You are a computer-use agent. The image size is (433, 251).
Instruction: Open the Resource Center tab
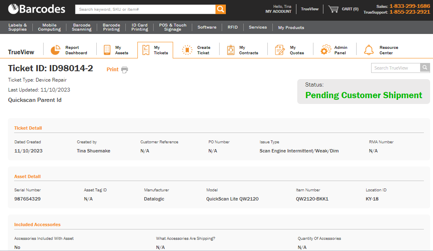(389, 50)
